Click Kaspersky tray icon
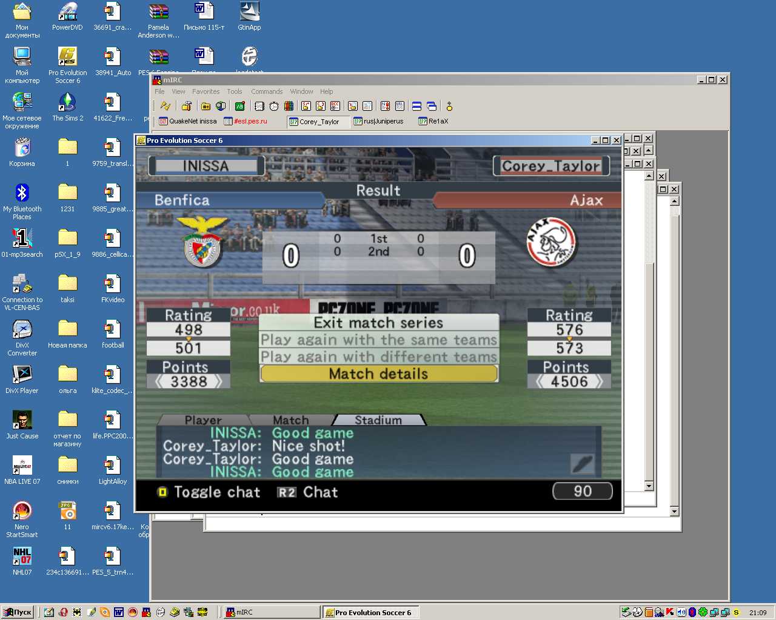Screen dimensions: 776x620 (x=670, y=612)
